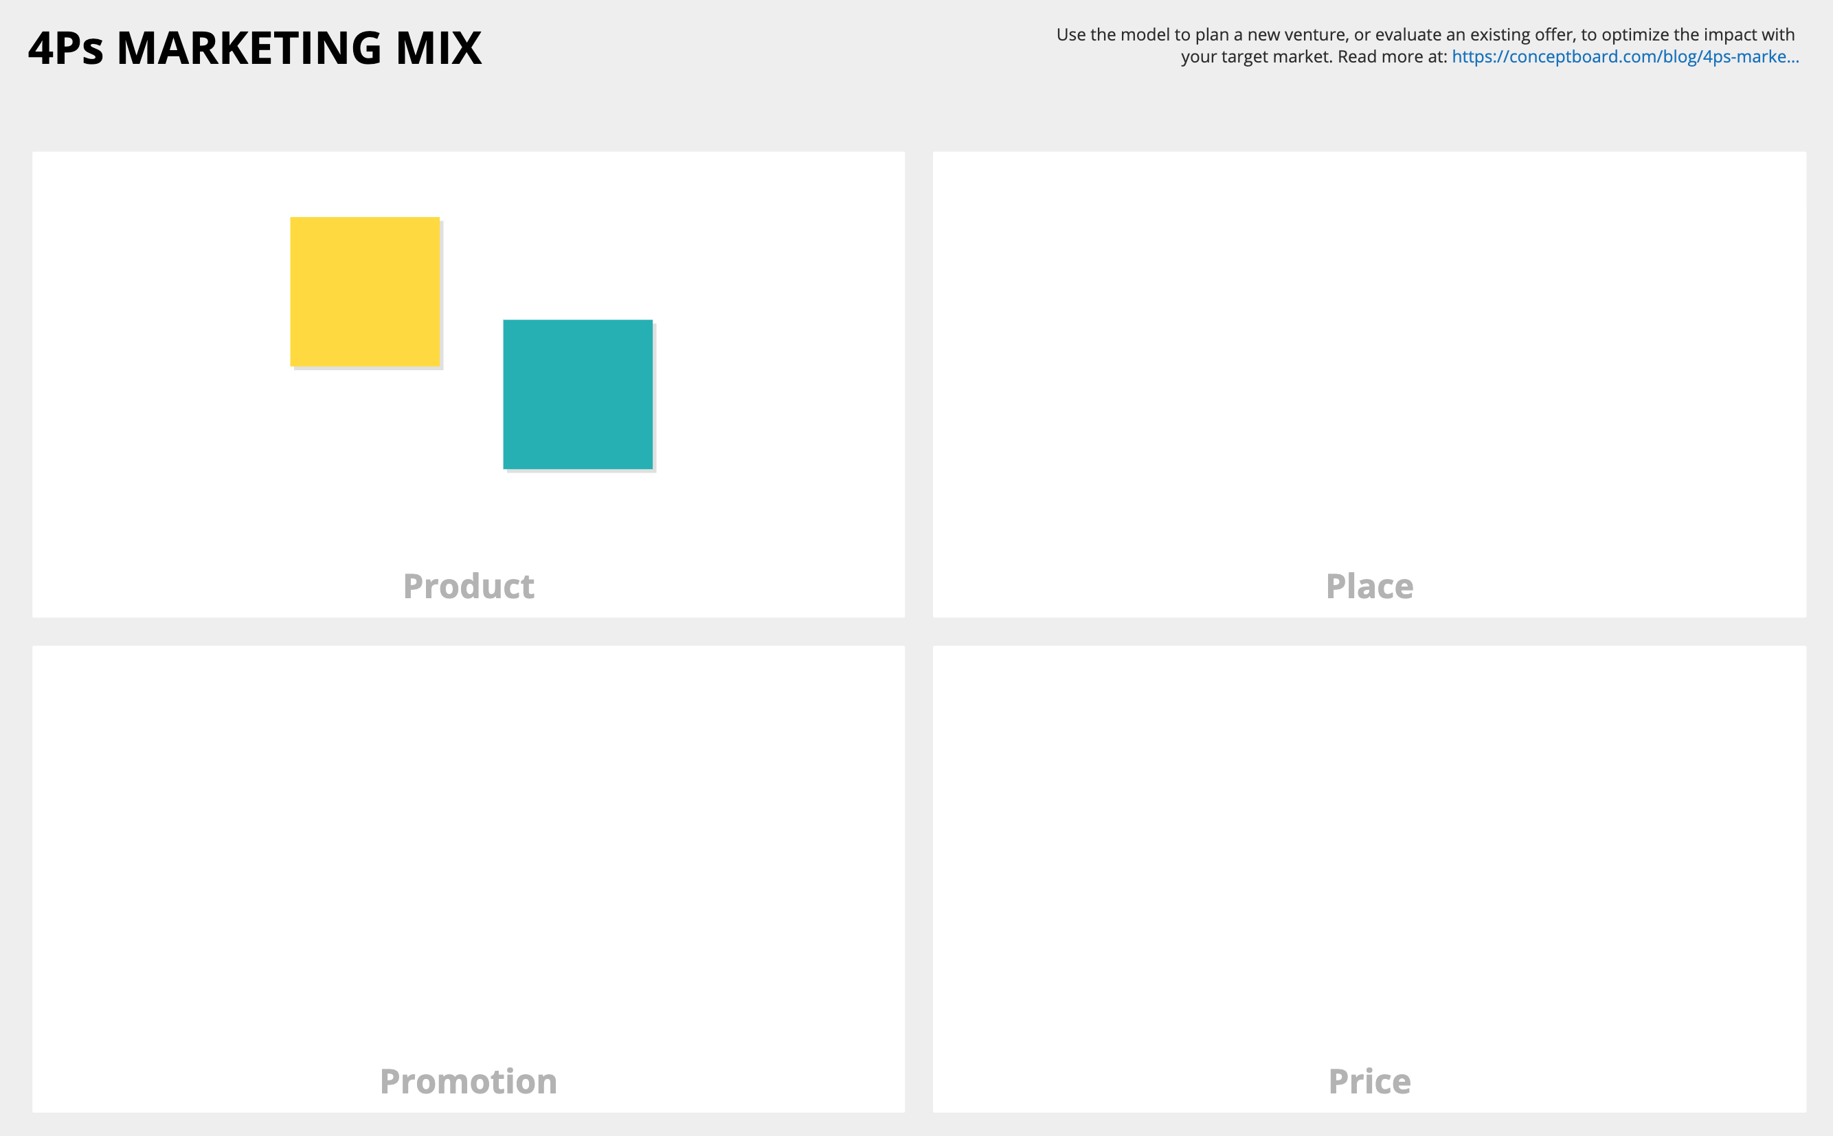Select the "Use the model to plan" description line
This screenshot has width=1833, height=1136.
click(x=1425, y=34)
